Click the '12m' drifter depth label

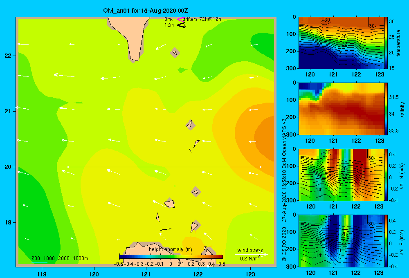tap(169, 25)
